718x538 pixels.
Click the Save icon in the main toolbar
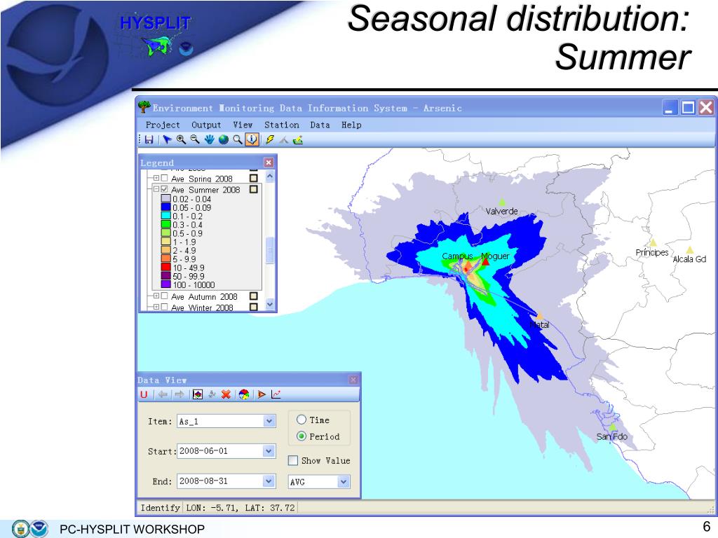point(149,139)
